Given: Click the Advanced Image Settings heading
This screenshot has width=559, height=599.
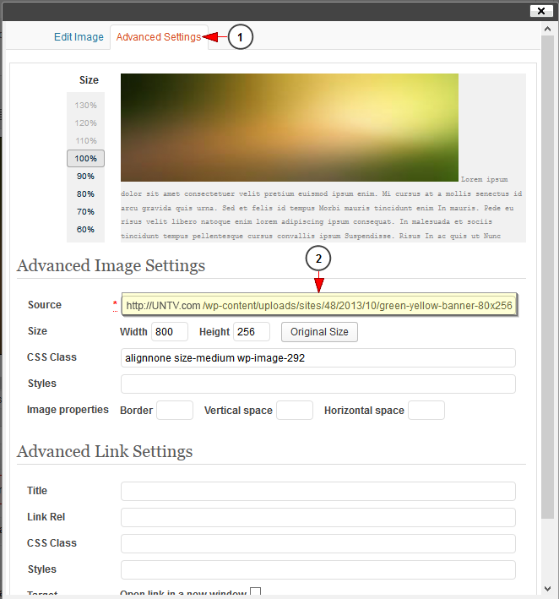Looking at the screenshot, I should click(111, 265).
